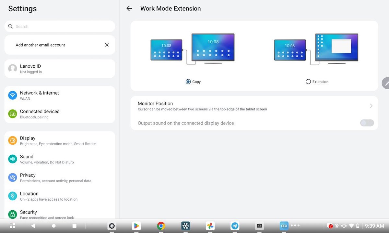
Task: Open Security settings entry
Action: coord(60,212)
